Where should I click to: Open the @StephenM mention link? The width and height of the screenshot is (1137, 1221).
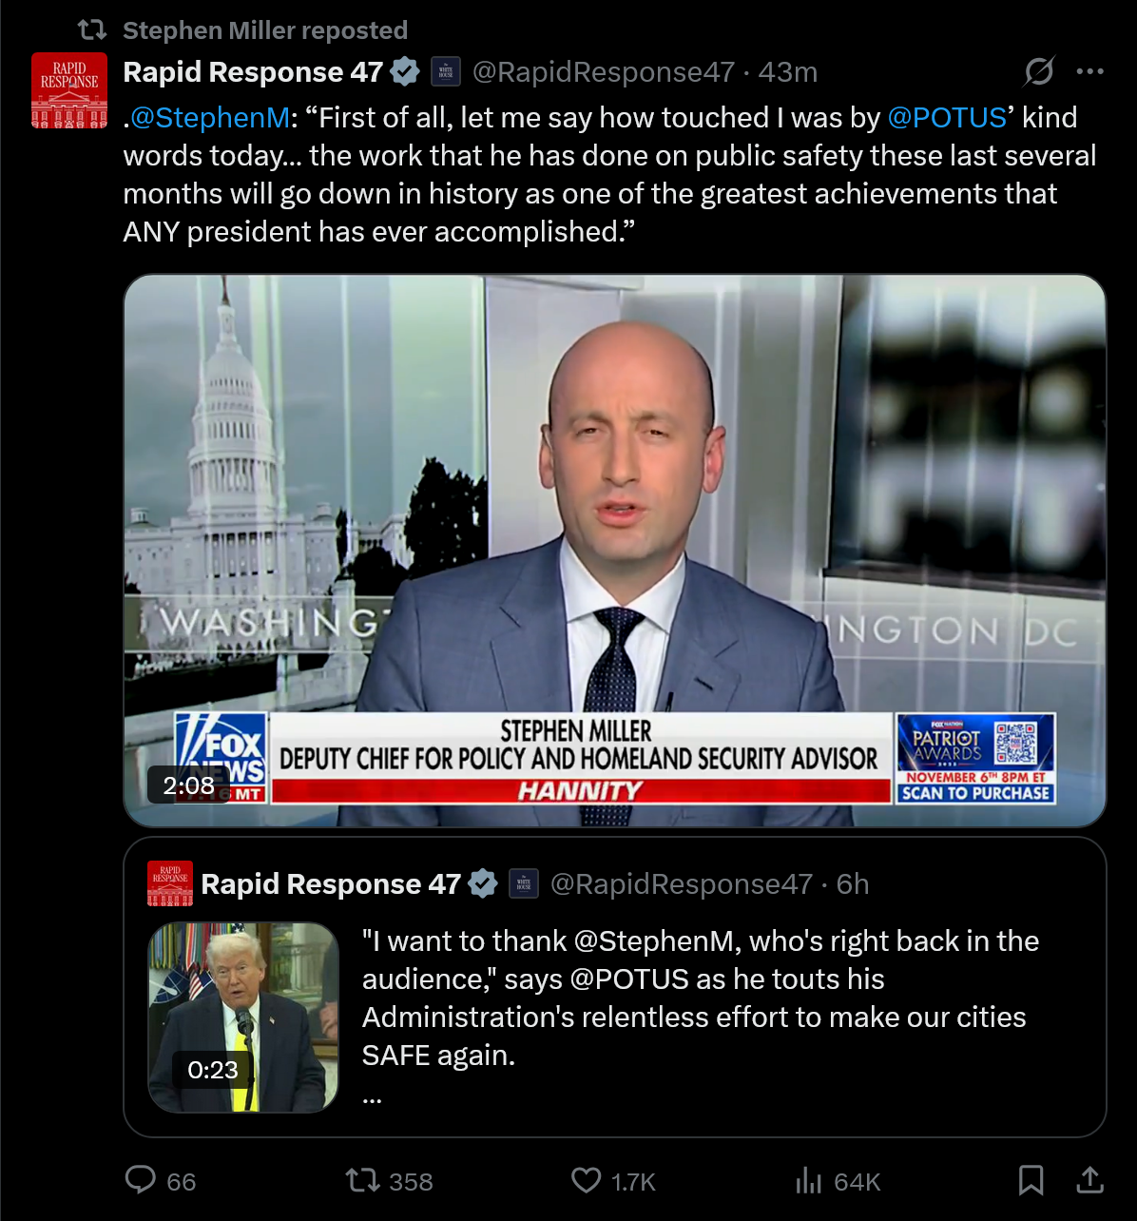coord(209,117)
